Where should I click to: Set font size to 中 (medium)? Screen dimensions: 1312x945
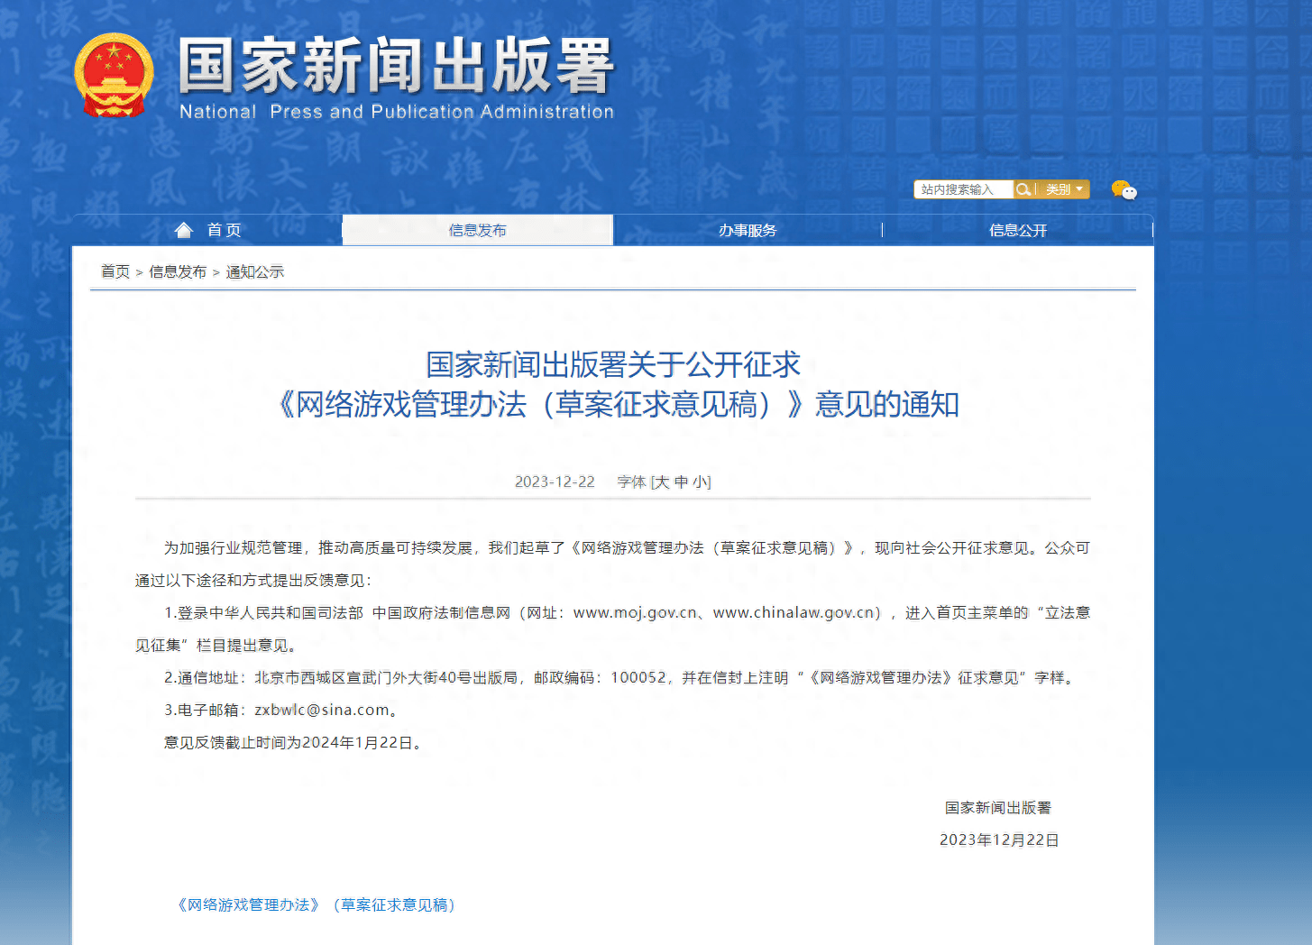(681, 482)
